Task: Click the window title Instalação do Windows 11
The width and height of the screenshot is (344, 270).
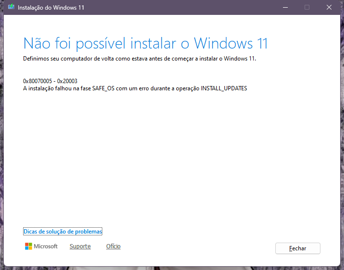Action: point(51,8)
